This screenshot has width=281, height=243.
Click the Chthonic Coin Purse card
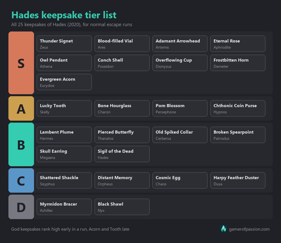[238, 109]
